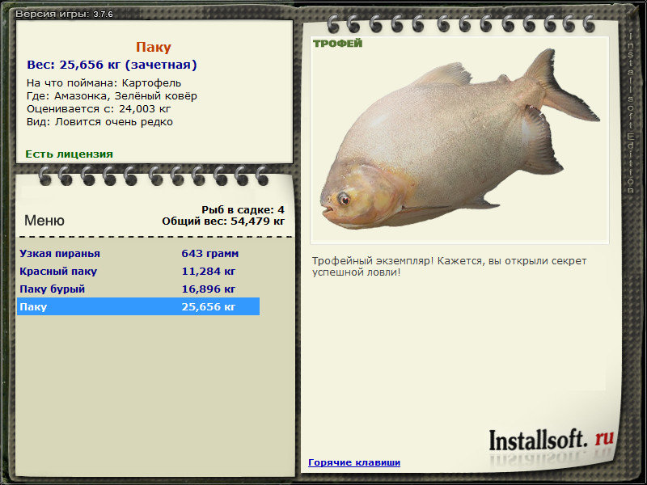Screen dimensions: 647x485
Task: Click the Оценивается с: 24,003 кг line
Action: click(x=99, y=109)
